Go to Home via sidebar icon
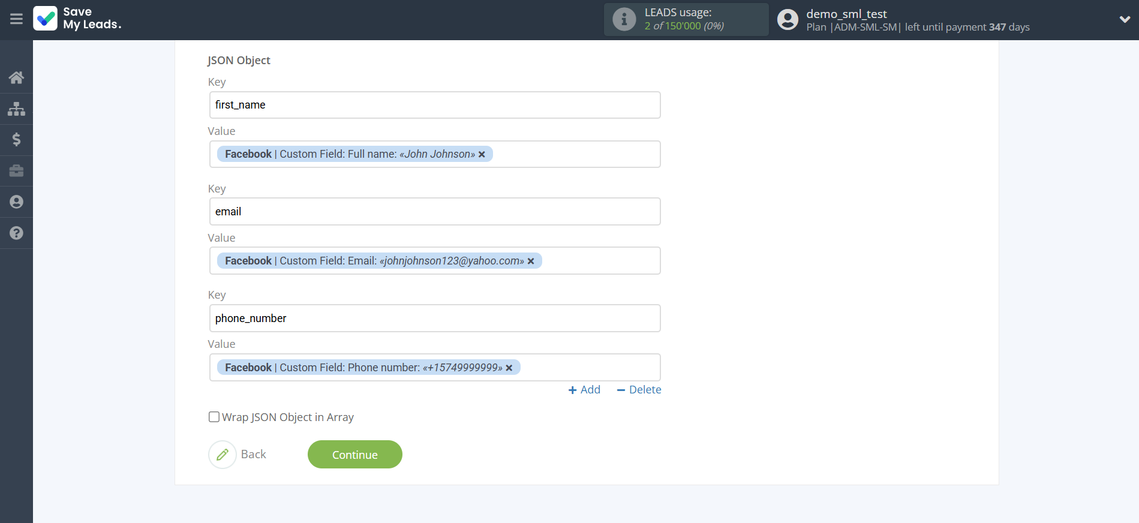The height and width of the screenshot is (523, 1139). pos(16,77)
